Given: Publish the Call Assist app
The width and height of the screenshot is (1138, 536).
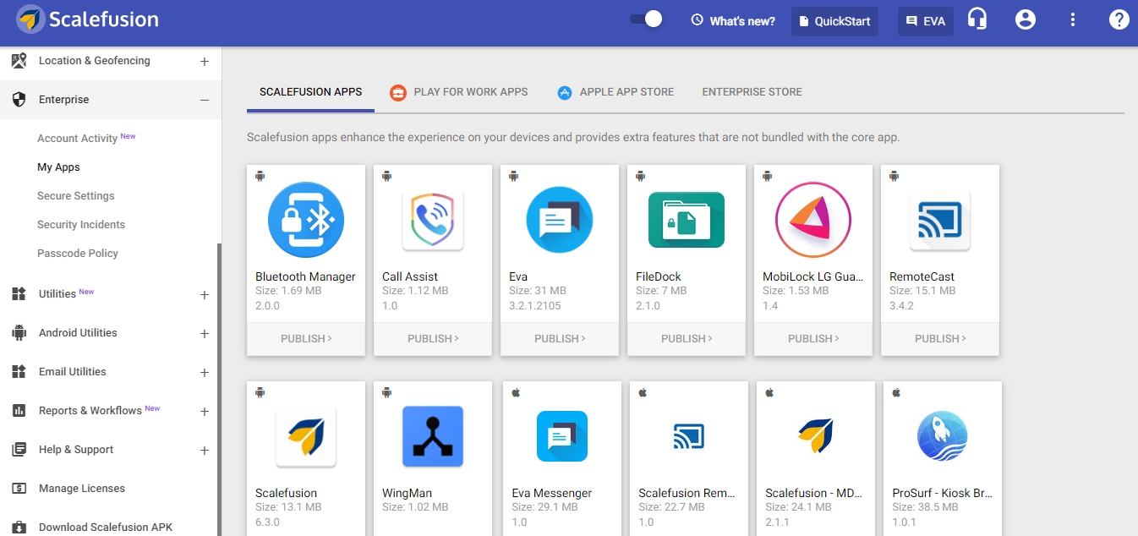Looking at the screenshot, I should [x=433, y=339].
